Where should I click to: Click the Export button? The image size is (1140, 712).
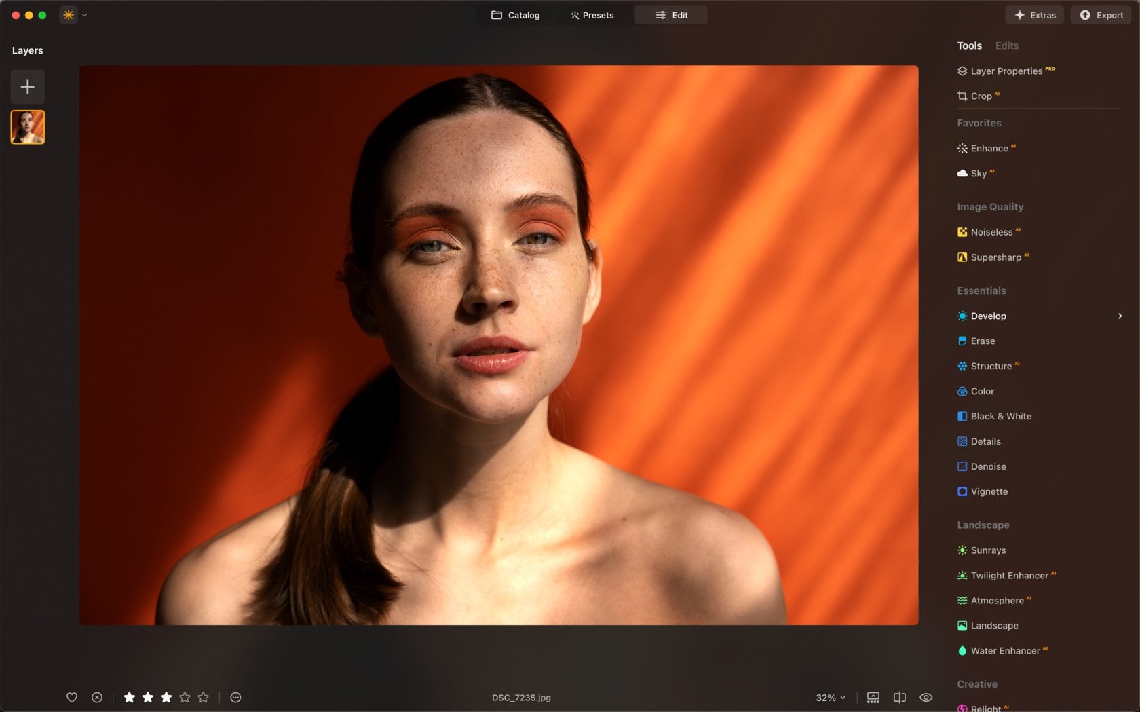pos(1100,14)
